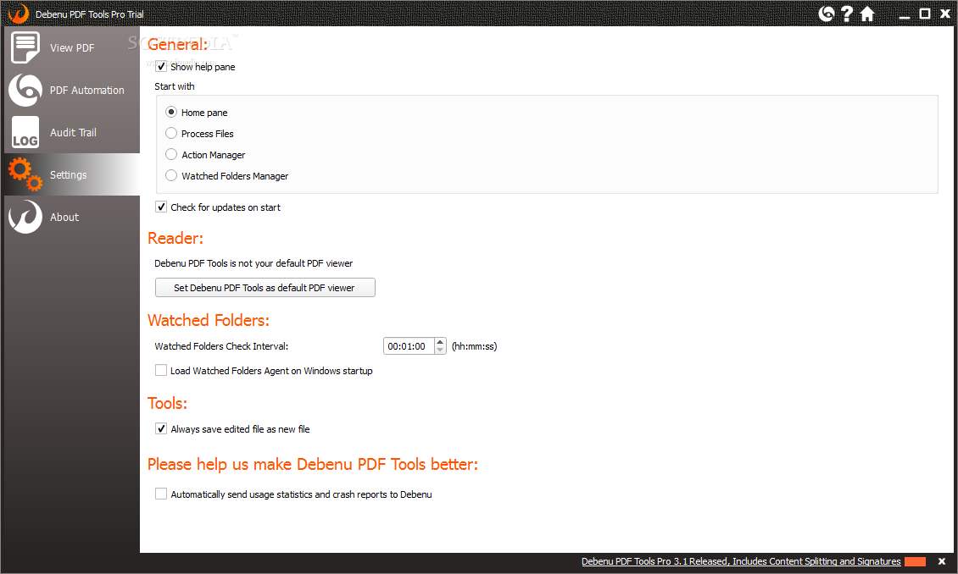Viewport: 958px width, 574px height.
Task: Click the 'Debenu PDF Tools Pro Trial' title
Action: tap(90, 14)
